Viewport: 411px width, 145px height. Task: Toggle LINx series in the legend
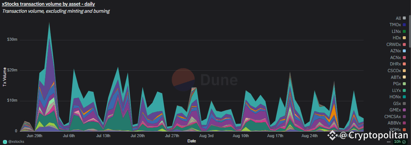(x=399, y=31)
